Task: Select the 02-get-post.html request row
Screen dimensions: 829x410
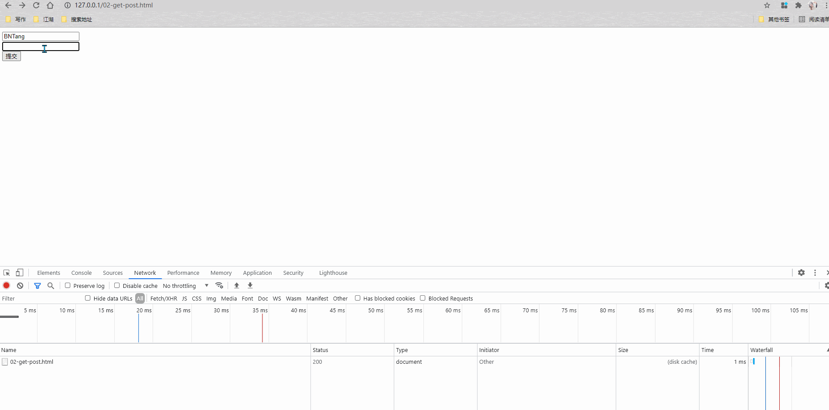Action: point(414,362)
